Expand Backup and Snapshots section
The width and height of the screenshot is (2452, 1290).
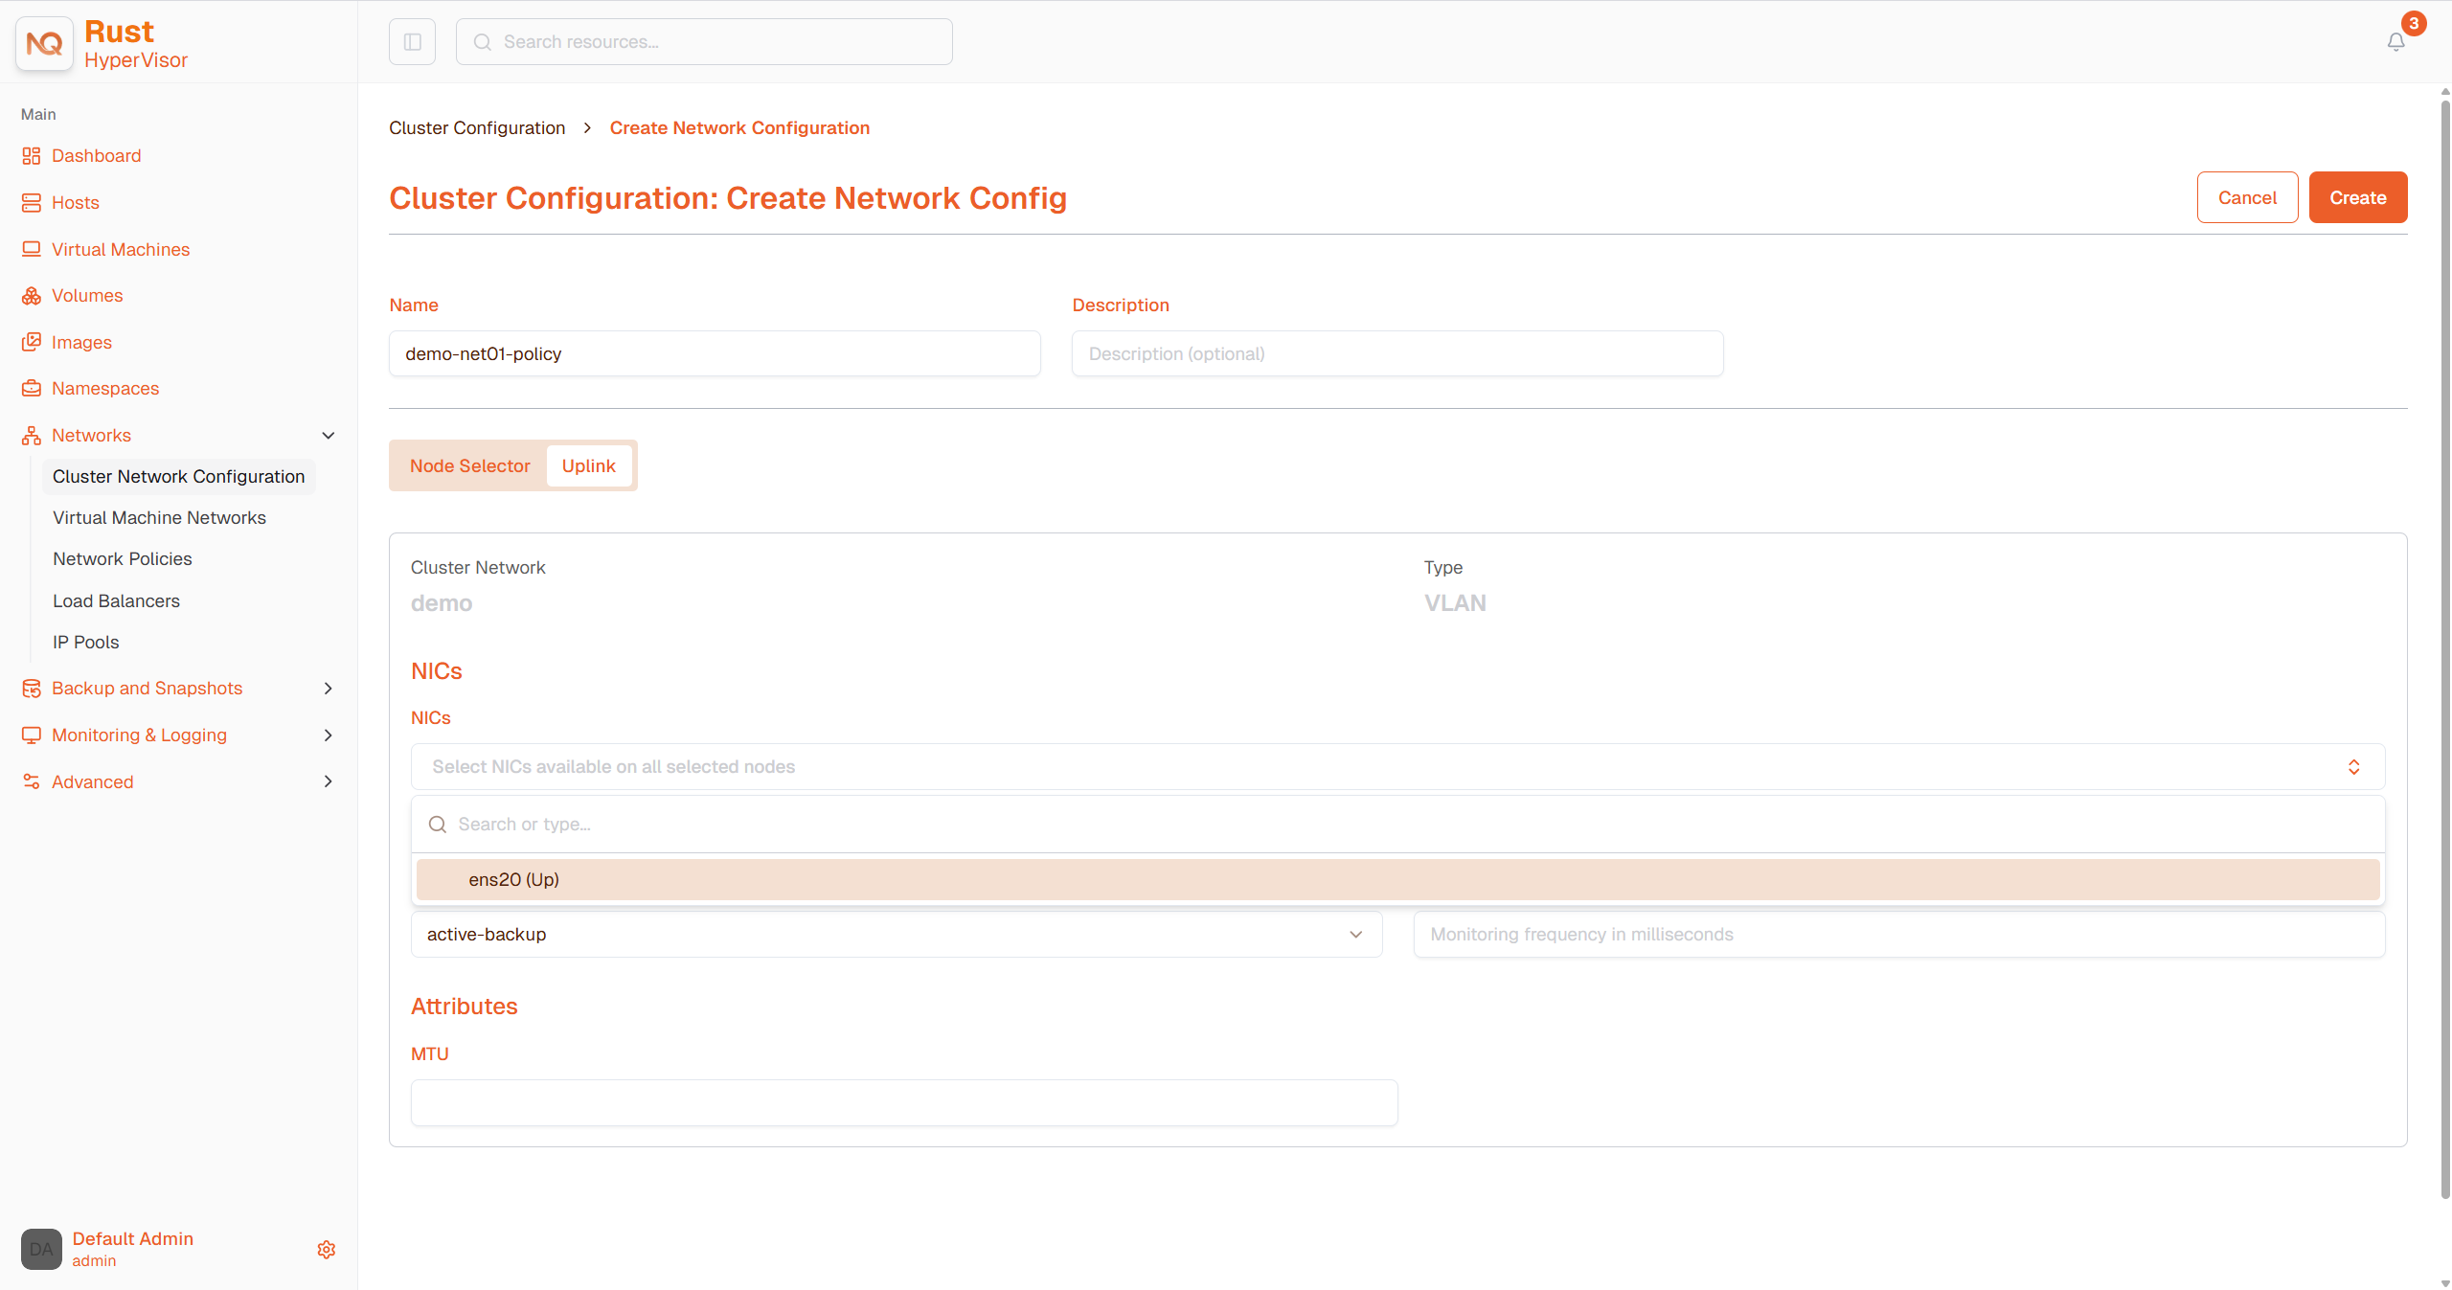329,689
